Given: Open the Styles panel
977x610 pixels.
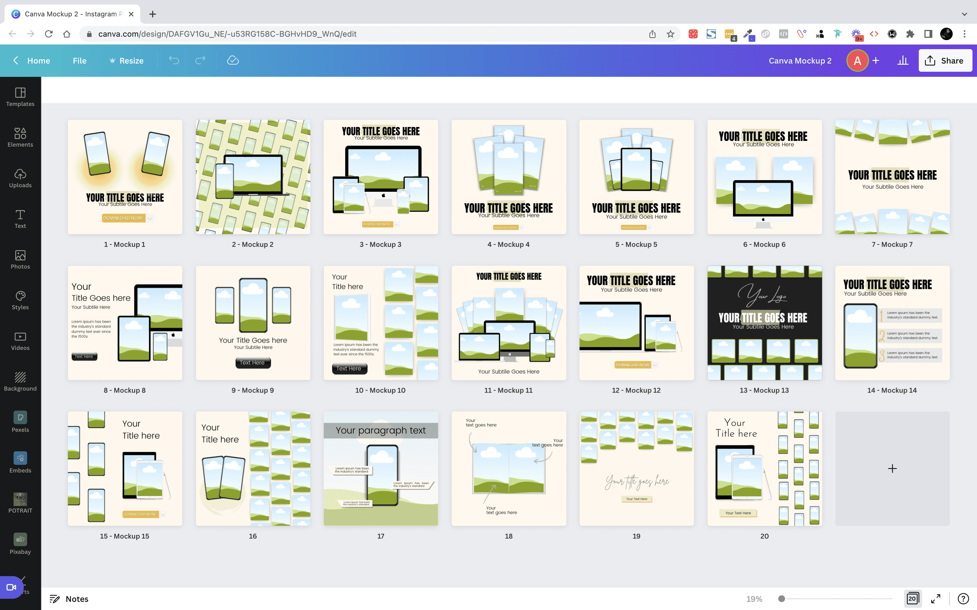Looking at the screenshot, I should coord(20,300).
